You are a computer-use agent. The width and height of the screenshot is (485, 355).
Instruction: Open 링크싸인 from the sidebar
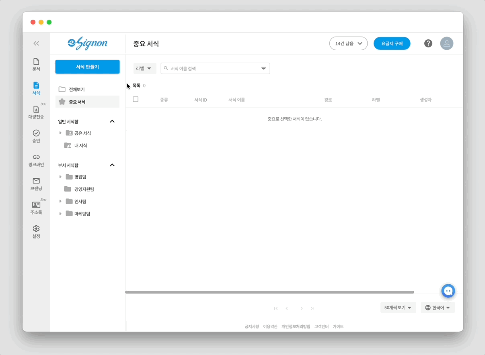point(36,160)
